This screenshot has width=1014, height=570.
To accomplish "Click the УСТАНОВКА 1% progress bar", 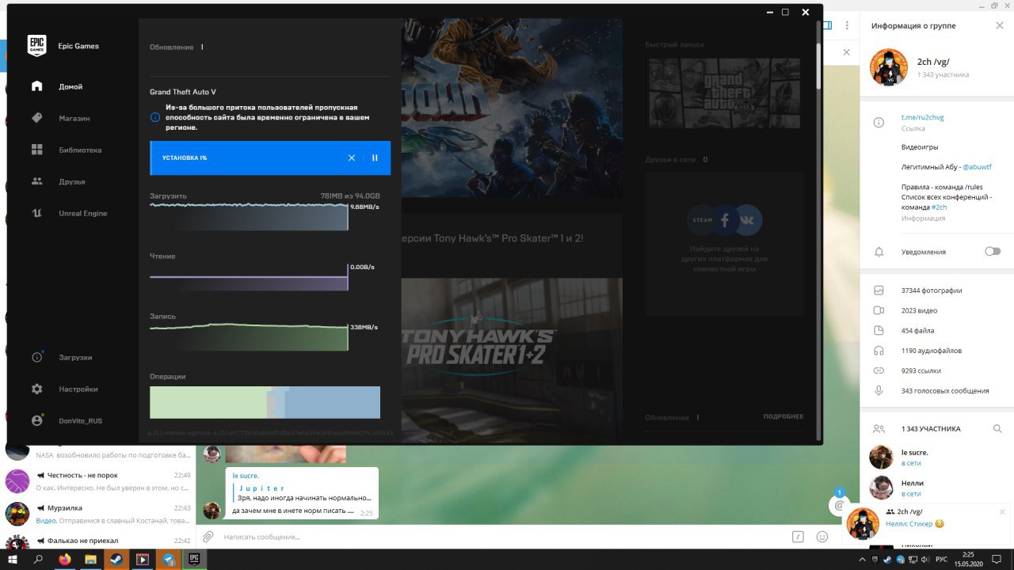I will tap(270, 158).
